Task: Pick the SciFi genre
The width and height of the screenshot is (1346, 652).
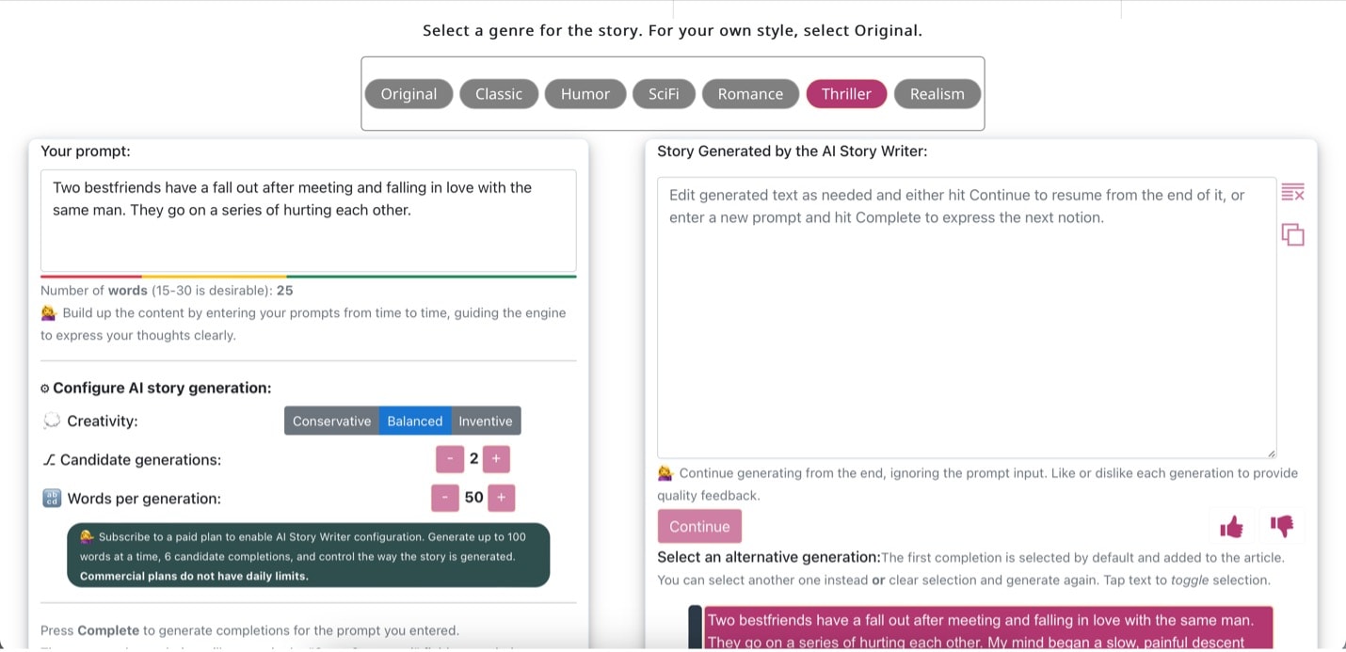Action: (x=664, y=94)
